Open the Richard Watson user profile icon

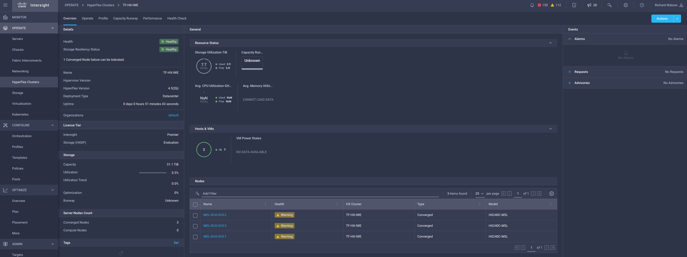[681, 5]
